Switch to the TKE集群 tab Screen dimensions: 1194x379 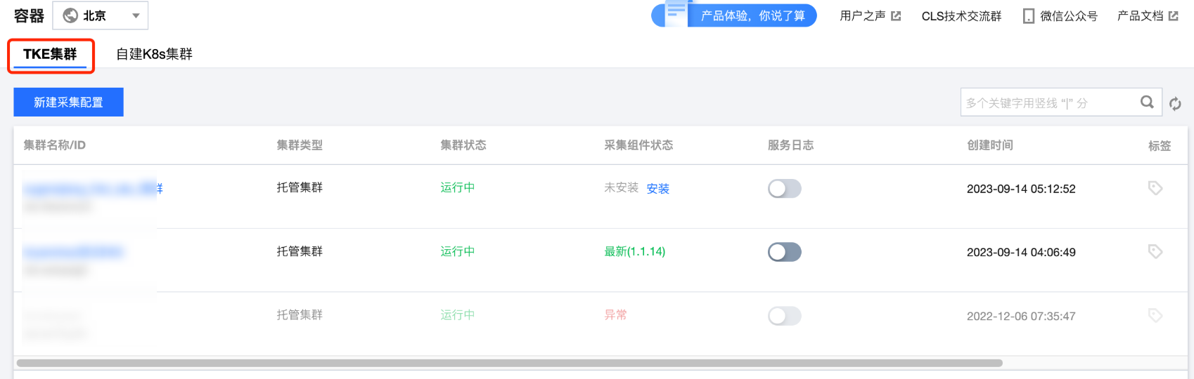click(x=50, y=54)
